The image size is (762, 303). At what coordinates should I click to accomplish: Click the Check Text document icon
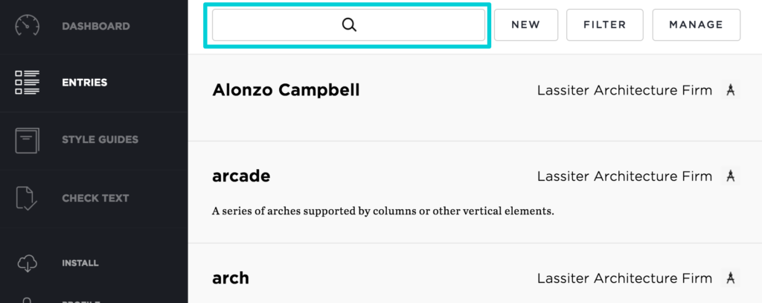(x=28, y=198)
